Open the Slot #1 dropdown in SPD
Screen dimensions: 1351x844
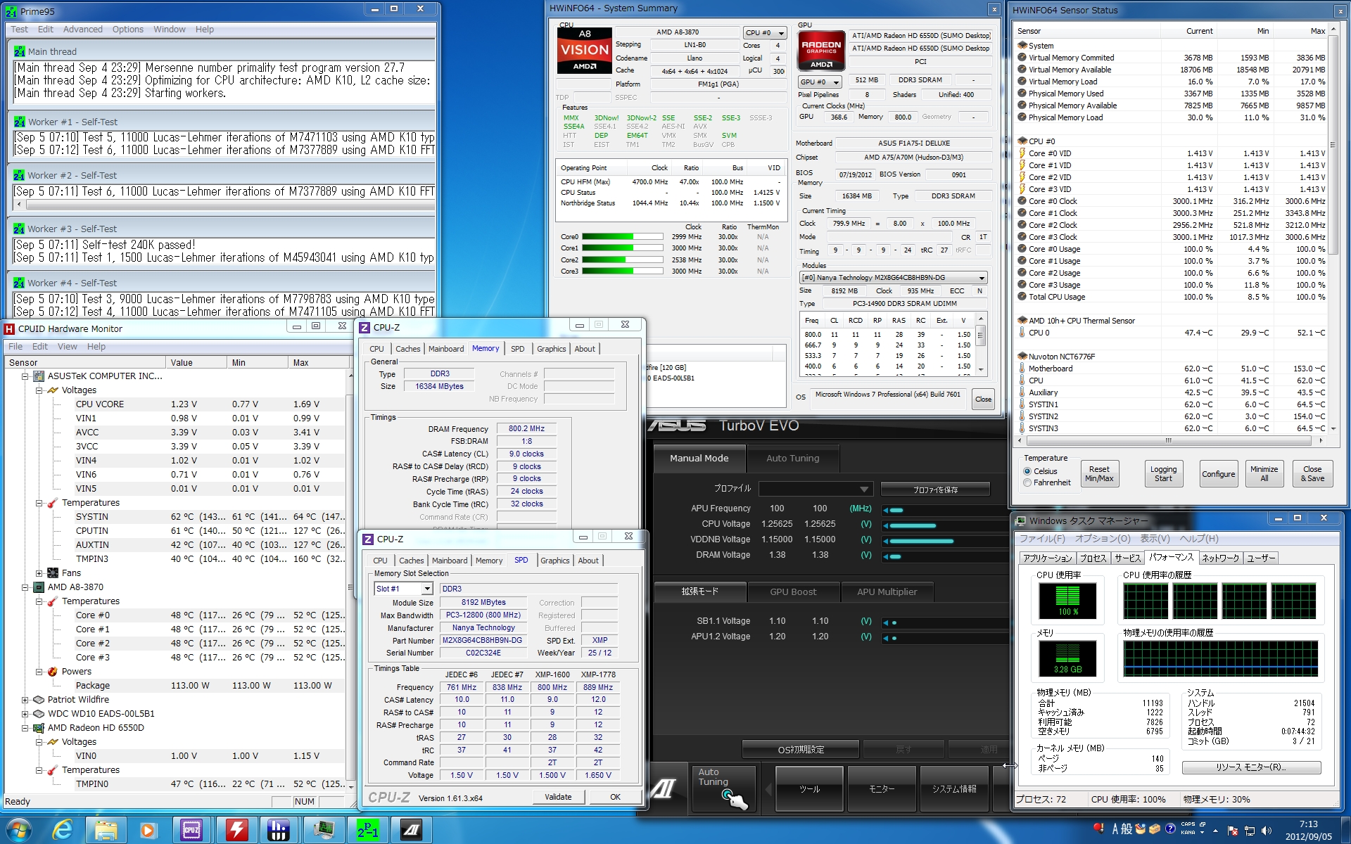pyautogui.click(x=426, y=589)
